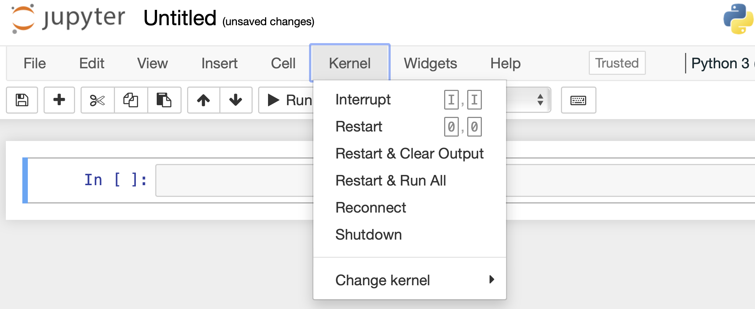Choose Shutdown in the Kernel menu
Screen dimensions: 755x309
[368, 235]
